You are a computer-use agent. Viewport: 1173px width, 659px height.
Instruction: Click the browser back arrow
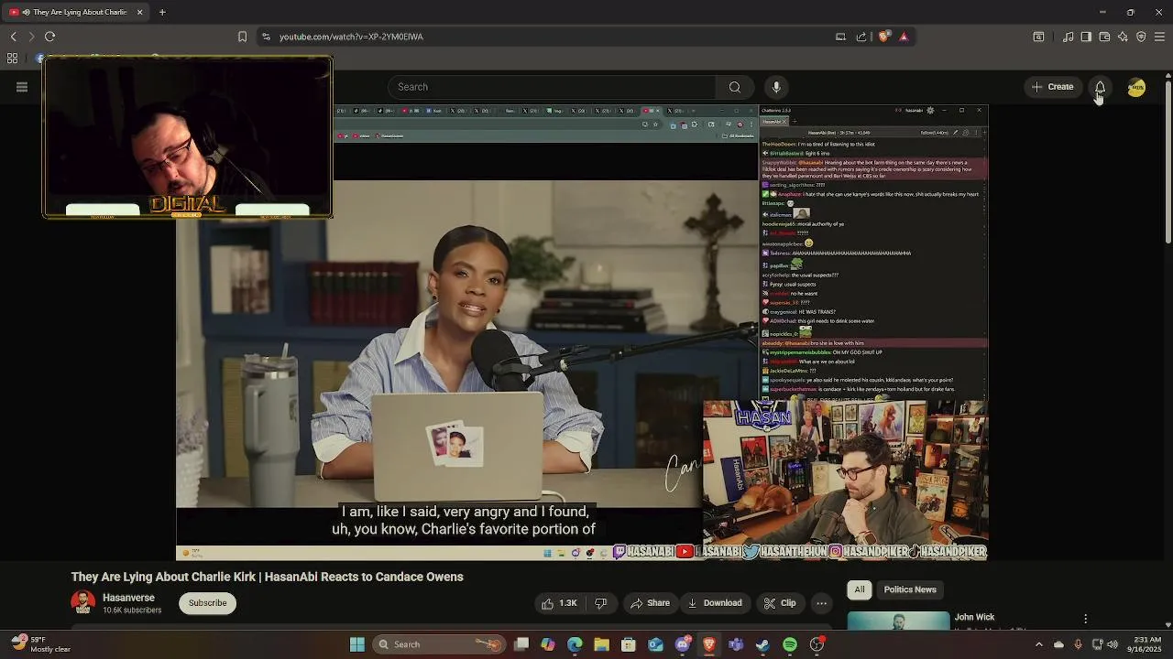[x=13, y=37]
